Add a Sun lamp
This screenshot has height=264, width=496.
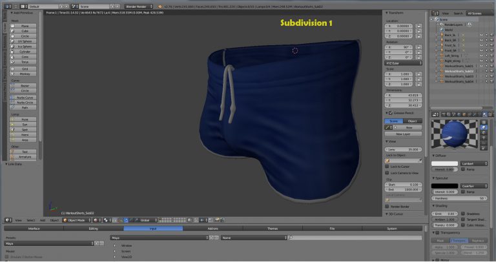[x=25, y=125]
